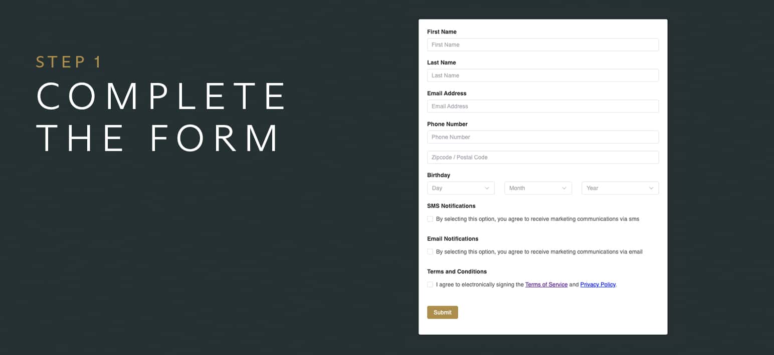Click the email marketing communications label text
This screenshot has width=774, height=355.
click(x=539, y=252)
